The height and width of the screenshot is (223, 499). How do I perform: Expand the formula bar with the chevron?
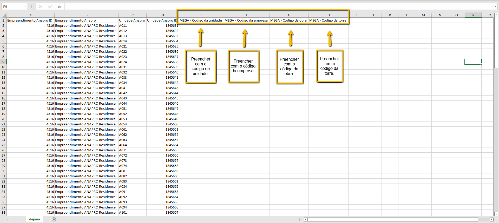tap(495, 6)
